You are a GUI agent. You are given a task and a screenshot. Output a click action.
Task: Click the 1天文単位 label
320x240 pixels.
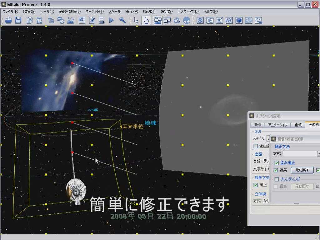point(132,127)
